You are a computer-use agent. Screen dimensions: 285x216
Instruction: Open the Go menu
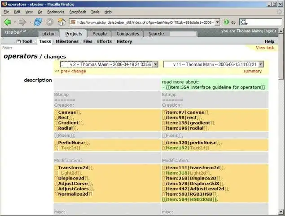point(40,12)
